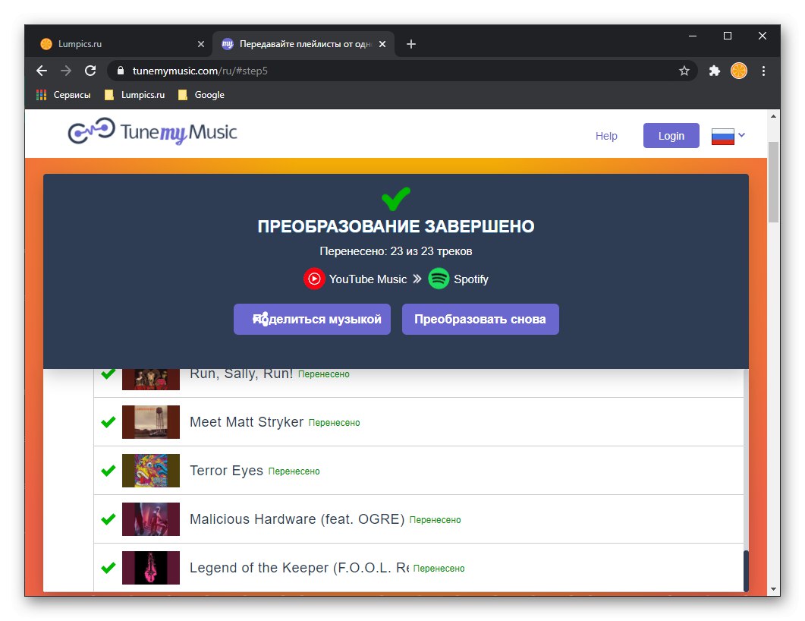Click the Spotify destination icon
The height and width of the screenshot is (621, 805).
[x=439, y=279]
